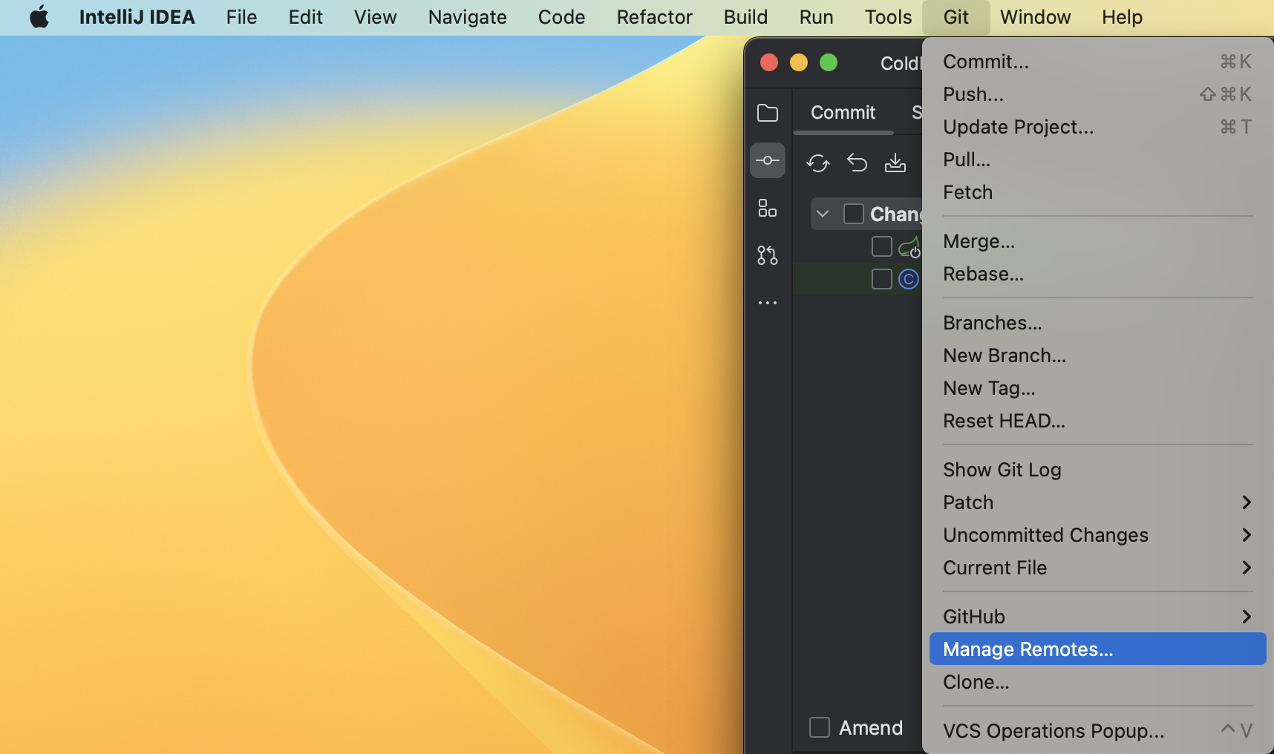
Task: Open the Help menu
Action: pos(1123,17)
